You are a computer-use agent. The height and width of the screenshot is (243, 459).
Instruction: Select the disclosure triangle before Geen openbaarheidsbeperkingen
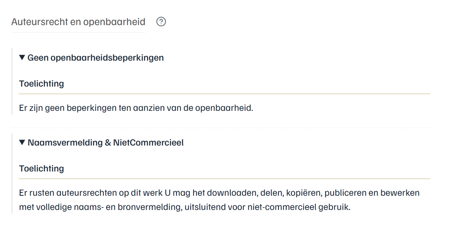(21, 58)
